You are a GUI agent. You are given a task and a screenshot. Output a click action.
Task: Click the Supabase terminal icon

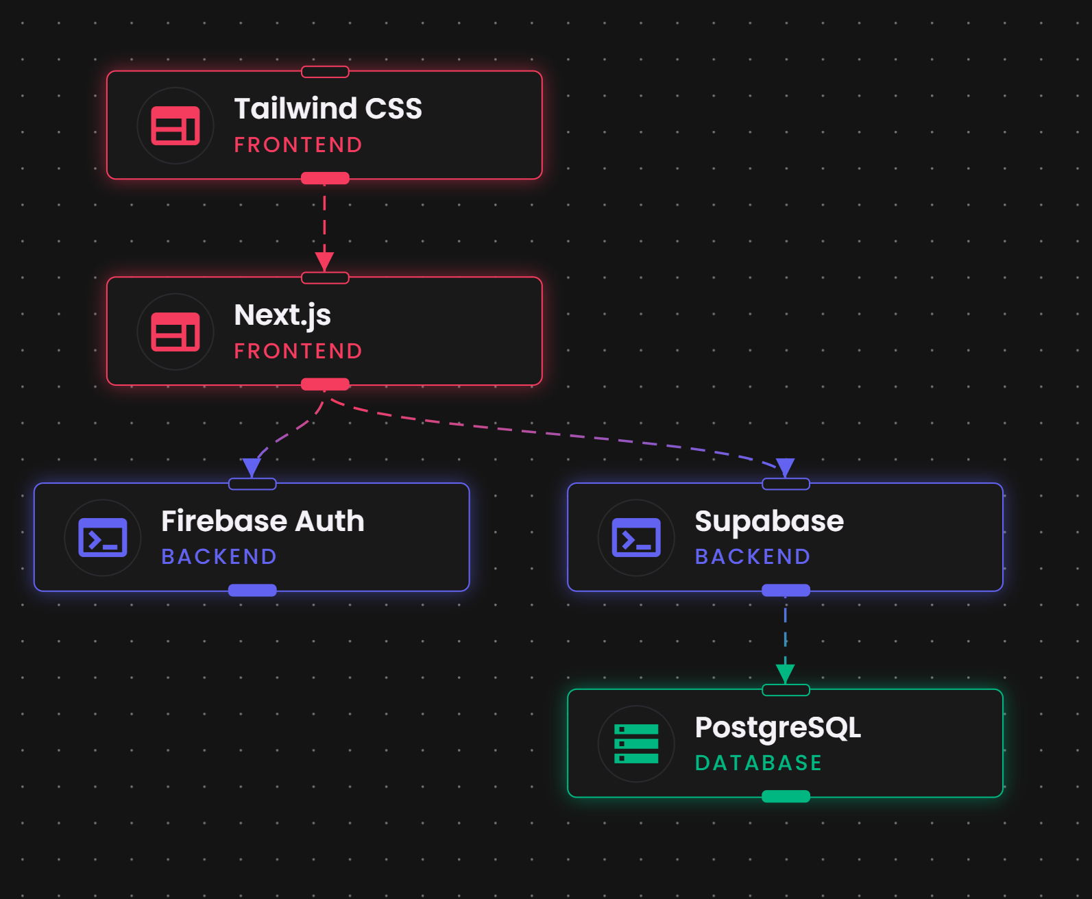pyautogui.click(x=636, y=538)
